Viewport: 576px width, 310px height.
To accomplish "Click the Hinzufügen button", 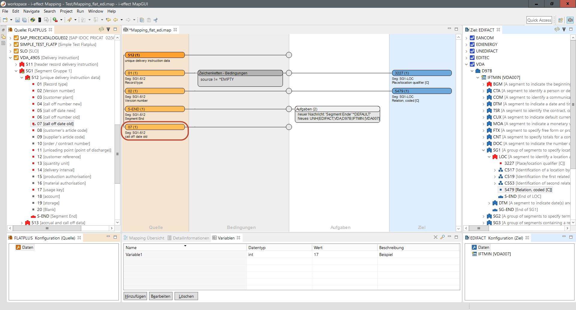I will (135, 296).
